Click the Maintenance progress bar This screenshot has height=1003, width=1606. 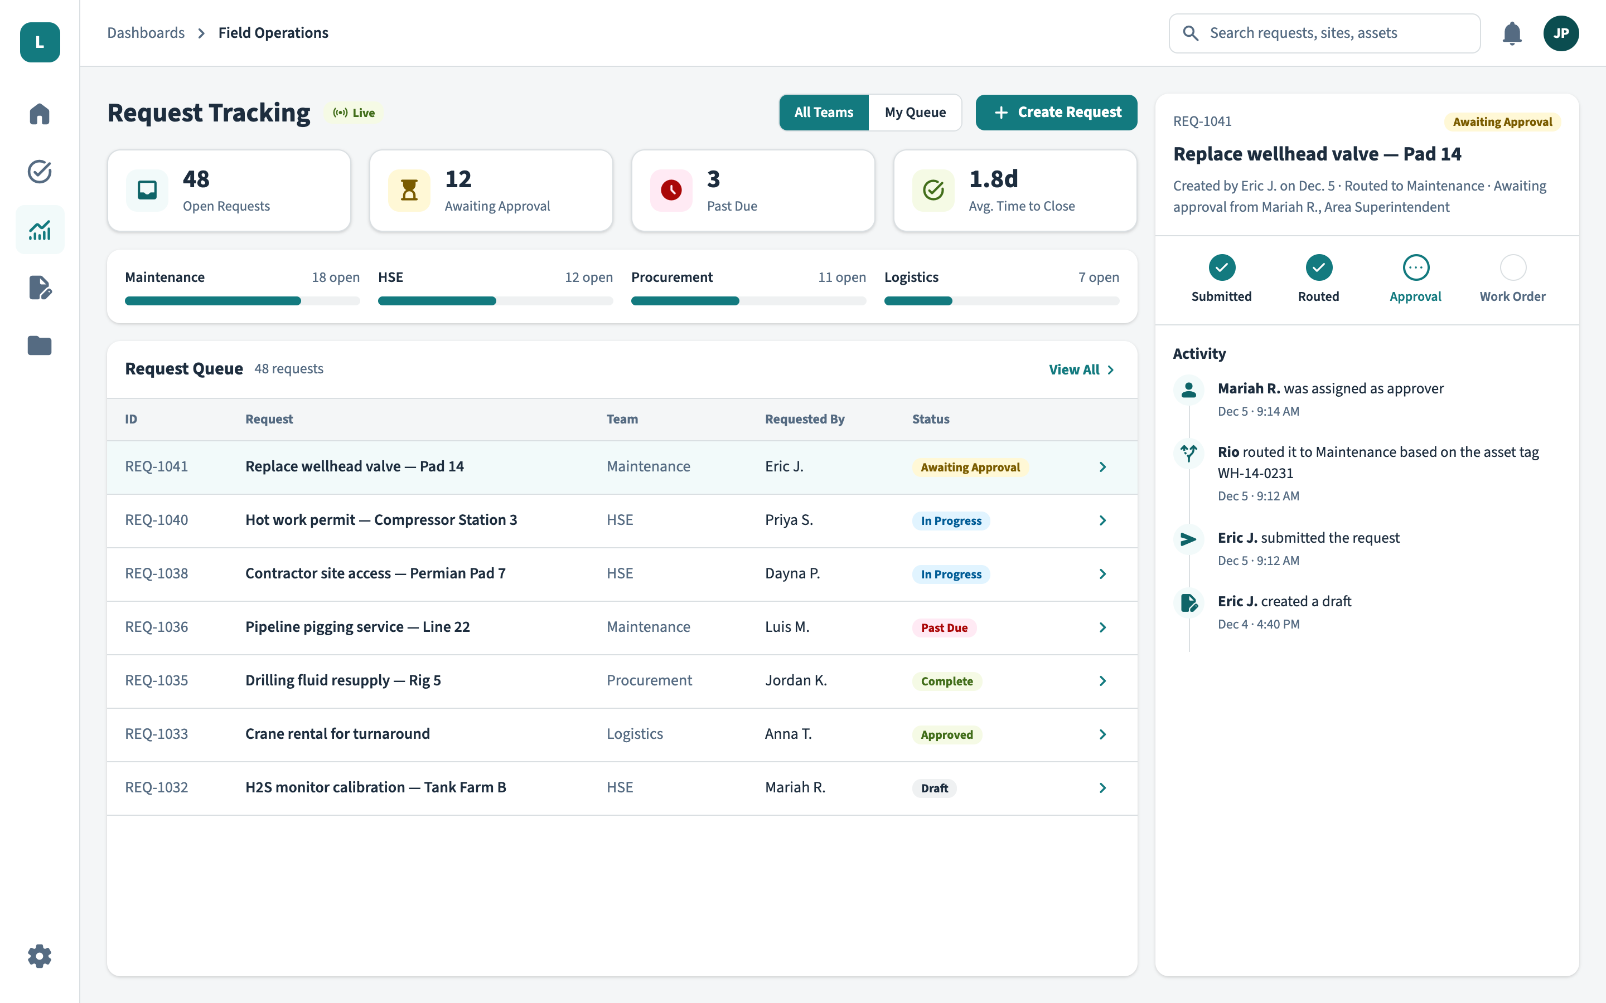pos(242,301)
